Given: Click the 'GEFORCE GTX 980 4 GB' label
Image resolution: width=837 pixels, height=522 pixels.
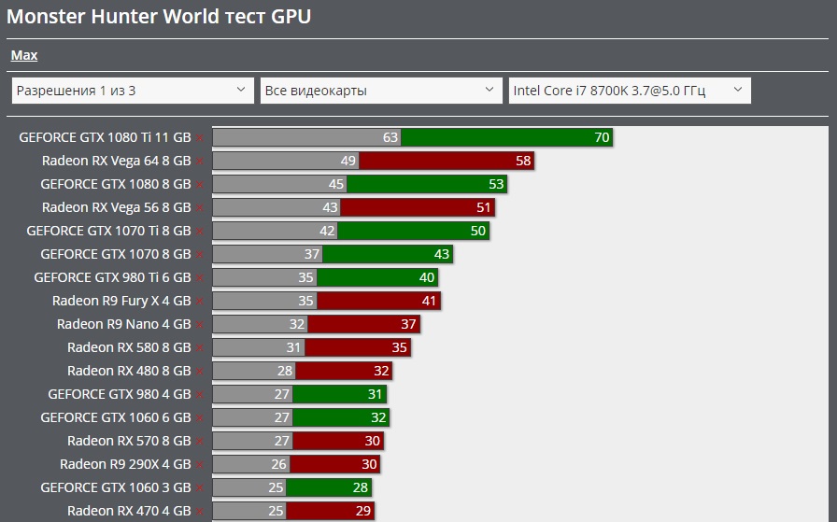Looking at the screenshot, I should (119, 394).
